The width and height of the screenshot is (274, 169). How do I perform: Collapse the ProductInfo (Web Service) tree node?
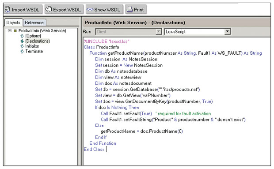(10, 31)
